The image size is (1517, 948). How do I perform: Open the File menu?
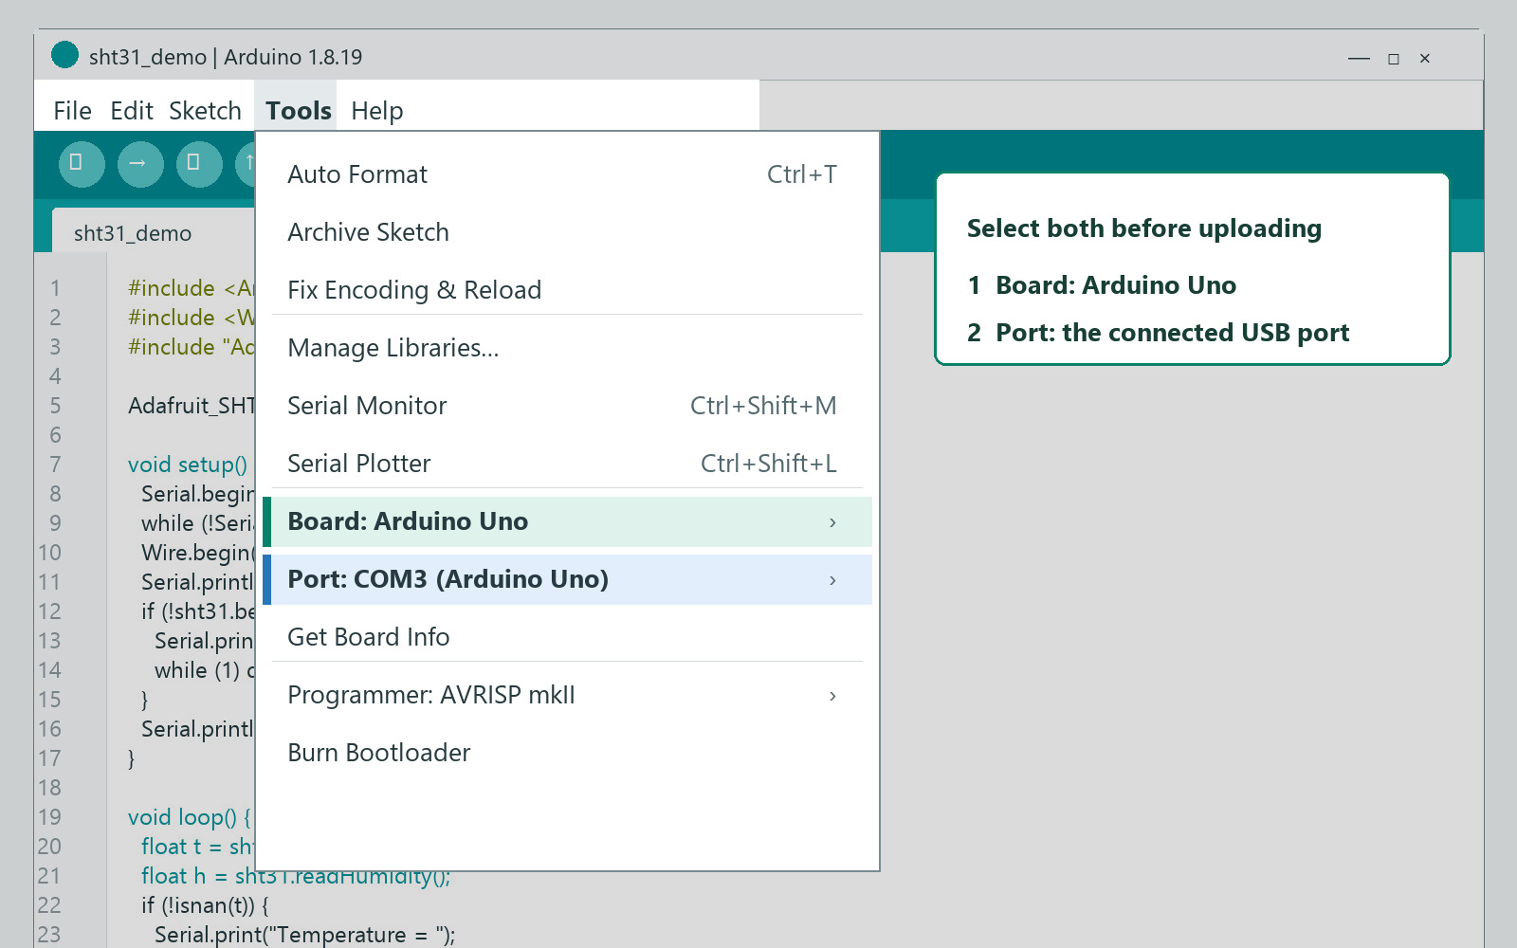(x=72, y=111)
